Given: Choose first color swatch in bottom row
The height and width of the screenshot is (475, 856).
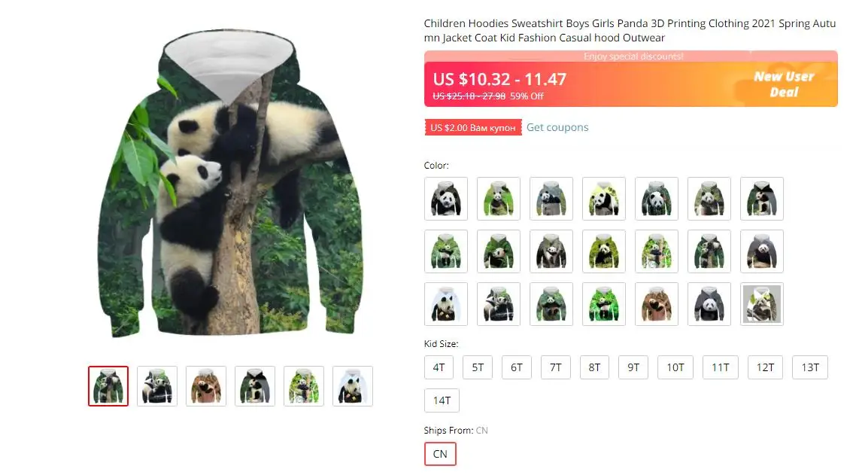Looking at the screenshot, I should click(x=446, y=304).
